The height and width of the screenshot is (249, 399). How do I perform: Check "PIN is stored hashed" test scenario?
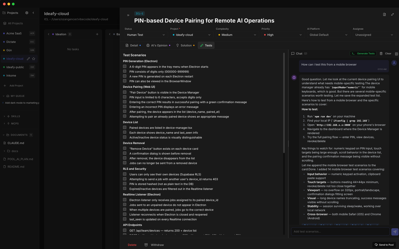pos(125,184)
